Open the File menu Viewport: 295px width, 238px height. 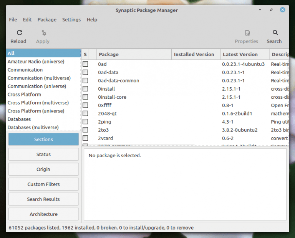pyautogui.click(x=13, y=20)
